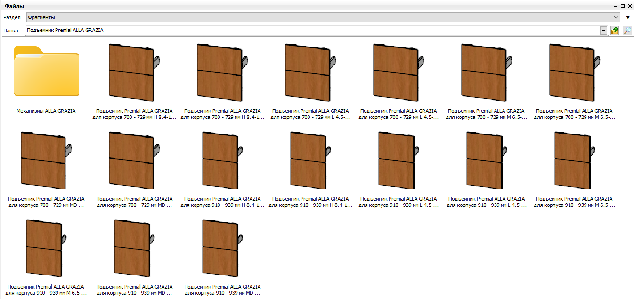Viewport: 634px width, 299px height.
Task: Expand the Раздел combo box showing Фрагменты
Action: 324,17
